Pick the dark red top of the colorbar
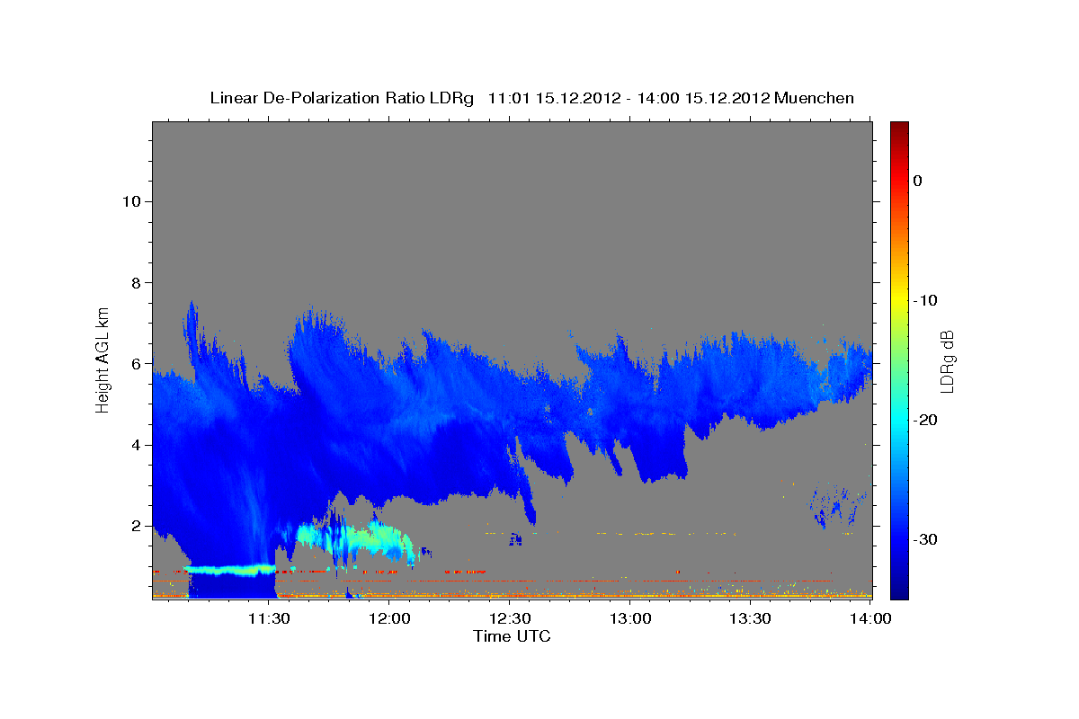Viewport: 1079px width, 719px height. (x=899, y=129)
